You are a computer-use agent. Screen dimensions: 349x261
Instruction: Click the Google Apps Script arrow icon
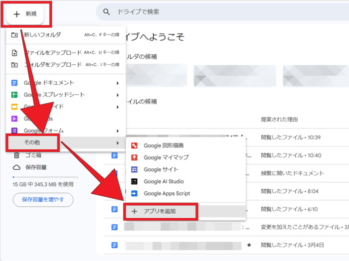click(134, 194)
